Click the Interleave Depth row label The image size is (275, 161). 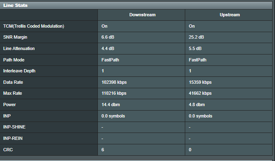[19, 71]
